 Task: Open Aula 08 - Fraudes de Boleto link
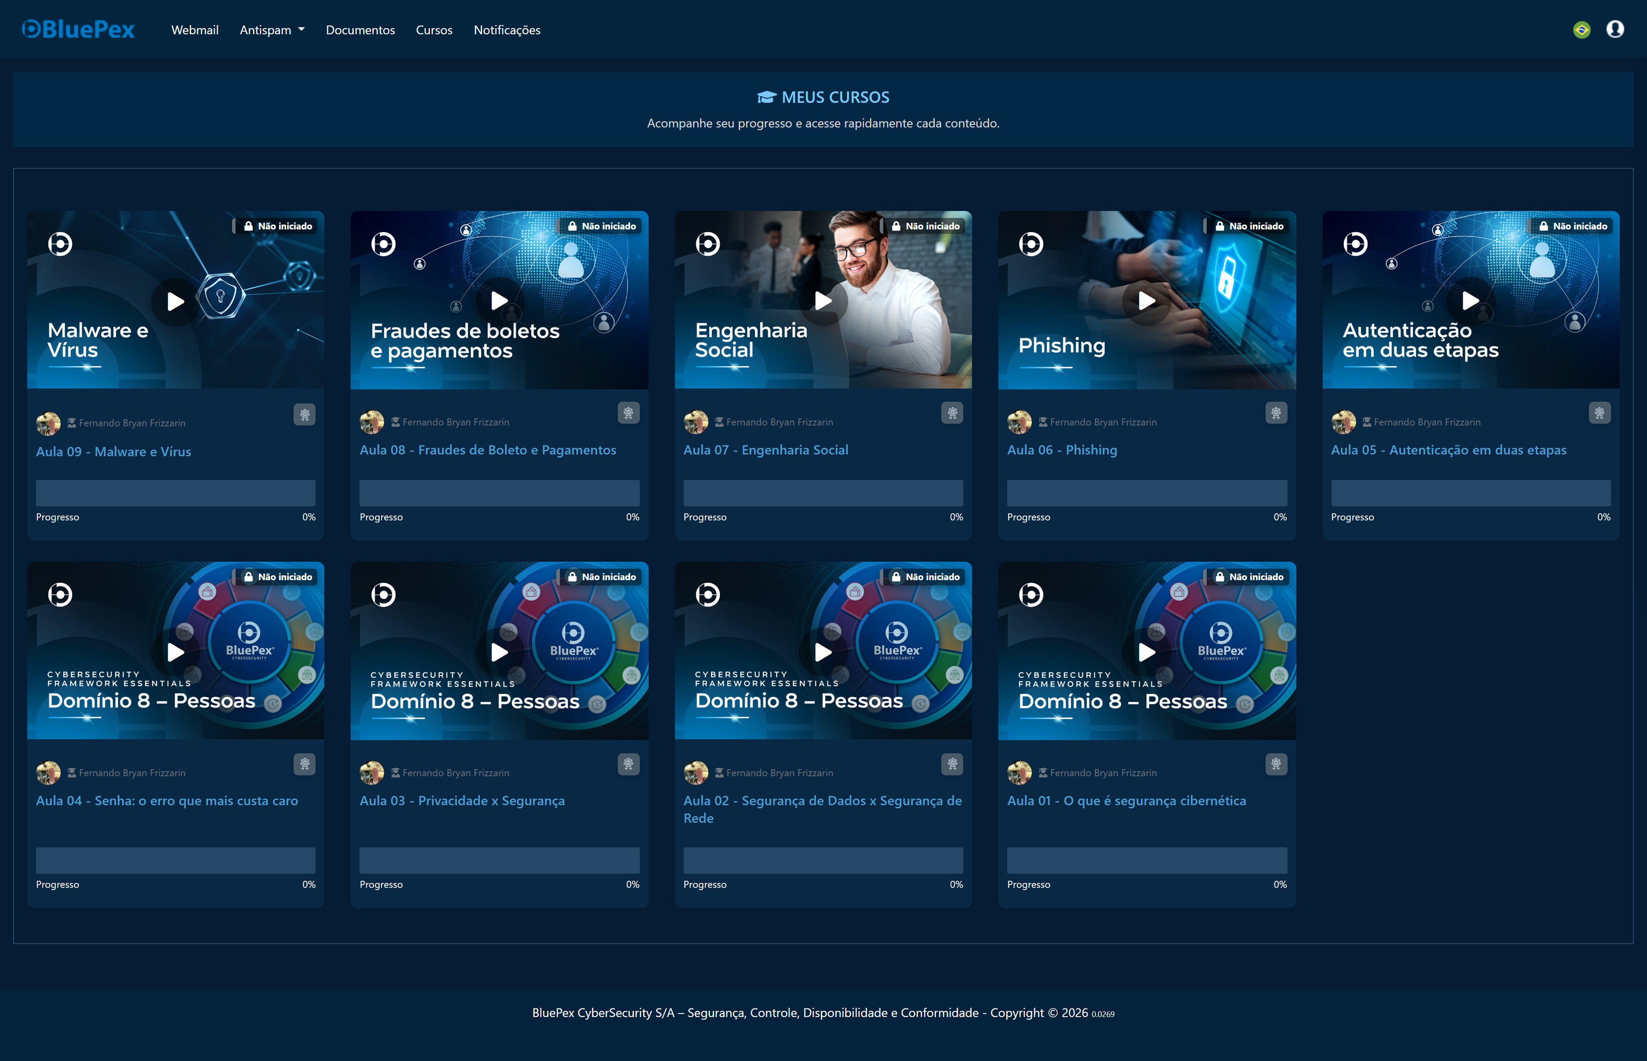(488, 450)
